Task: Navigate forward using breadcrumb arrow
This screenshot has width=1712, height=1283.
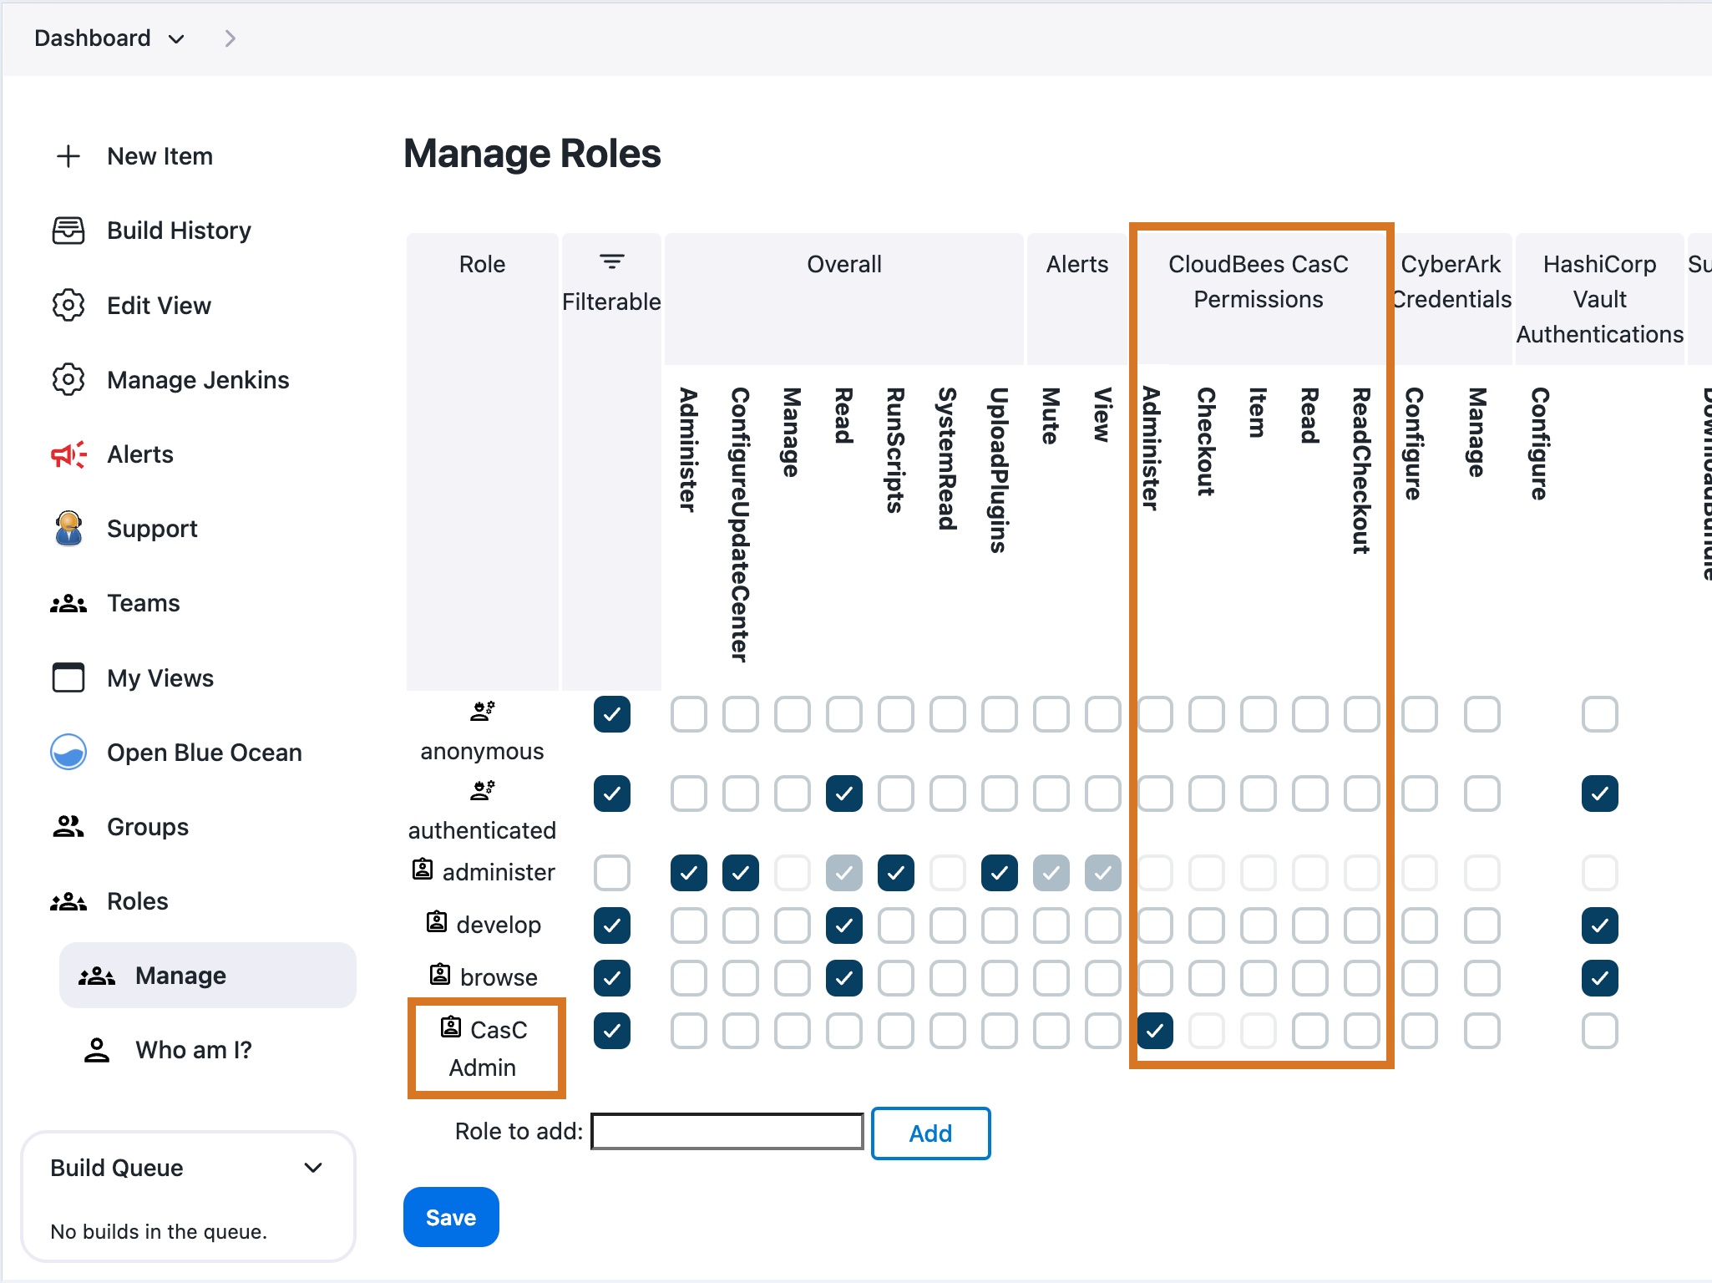Action: tap(230, 37)
